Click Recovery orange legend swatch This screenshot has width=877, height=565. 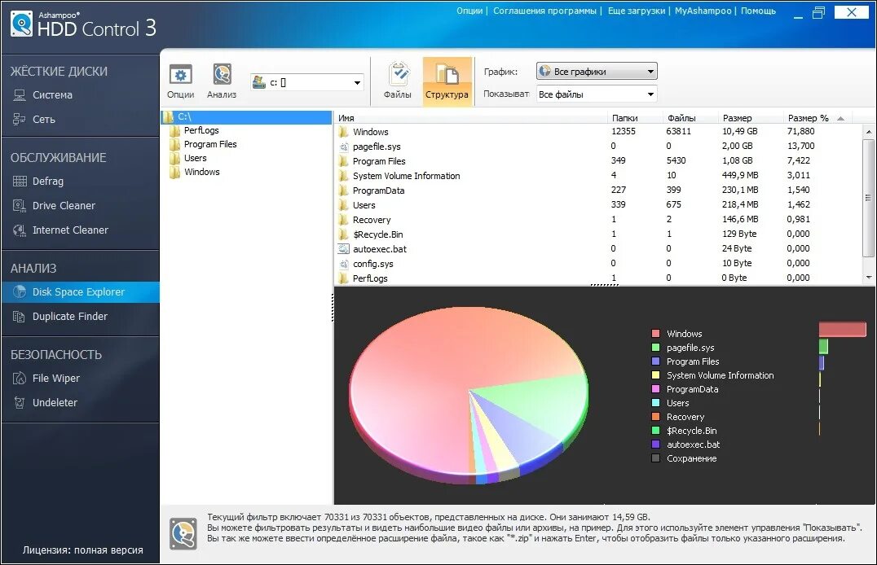tap(655, 417)
